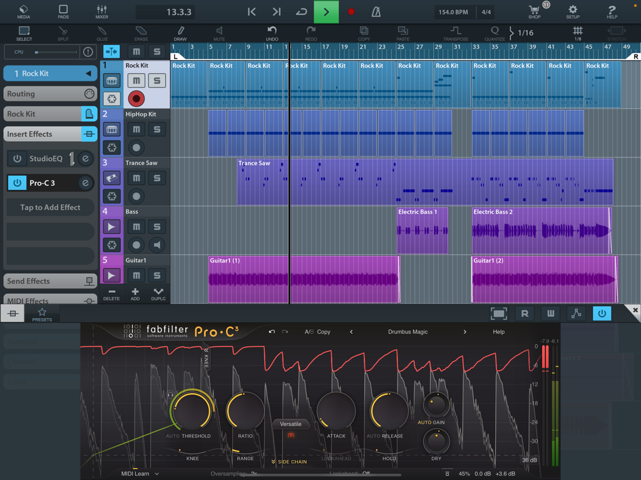
Task: Choose the Draw pencil tool
Action: tap(180, 34)
